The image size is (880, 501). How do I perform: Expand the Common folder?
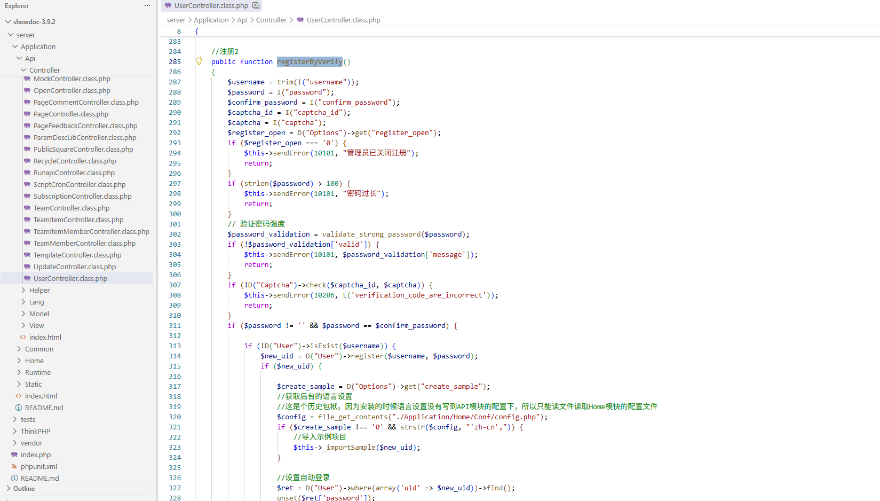(x=19, y=349)
